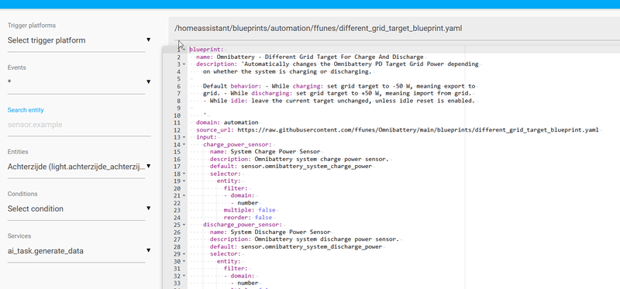Click 'filter:' on line 20

(x=236, y=188)
